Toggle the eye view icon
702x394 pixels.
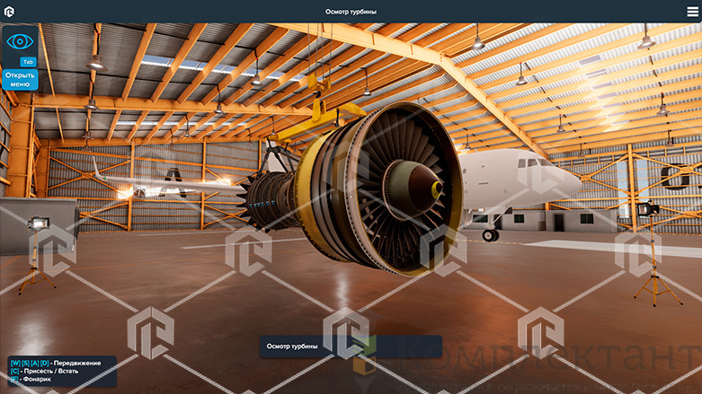point(20,43)
